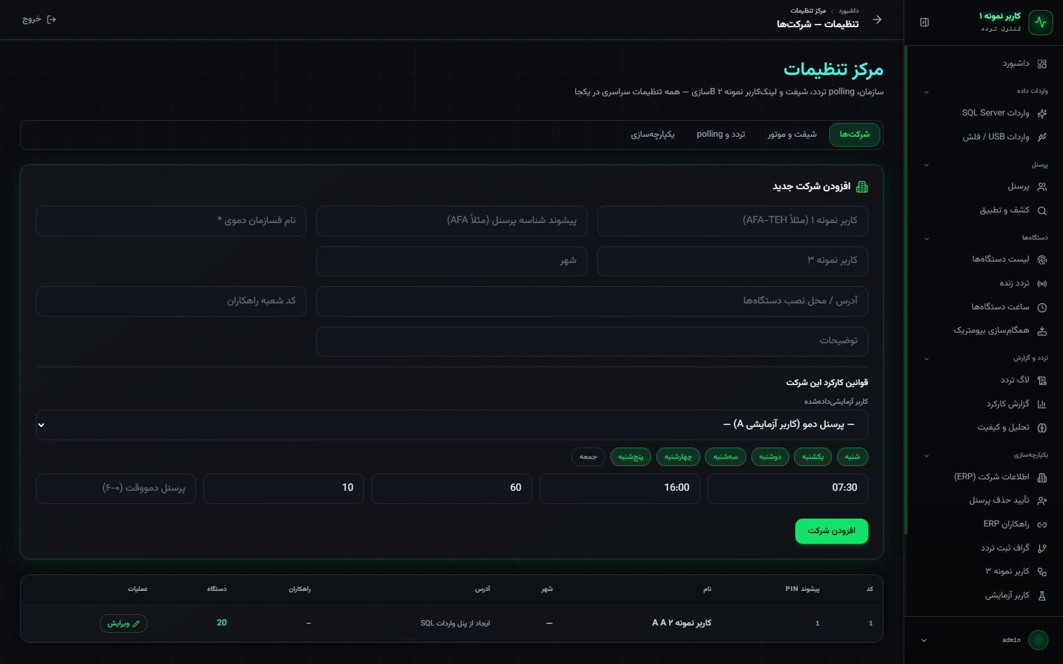Click افزودن شرکت green button
Image resolution: width=1063 pixels, height=664 pixels.
pyautogui.click(x=832, y=531)
